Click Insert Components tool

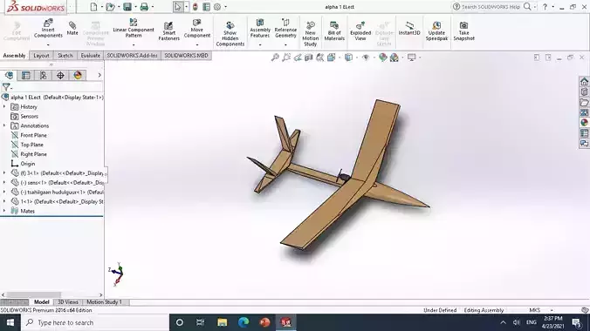pos(48,29)
